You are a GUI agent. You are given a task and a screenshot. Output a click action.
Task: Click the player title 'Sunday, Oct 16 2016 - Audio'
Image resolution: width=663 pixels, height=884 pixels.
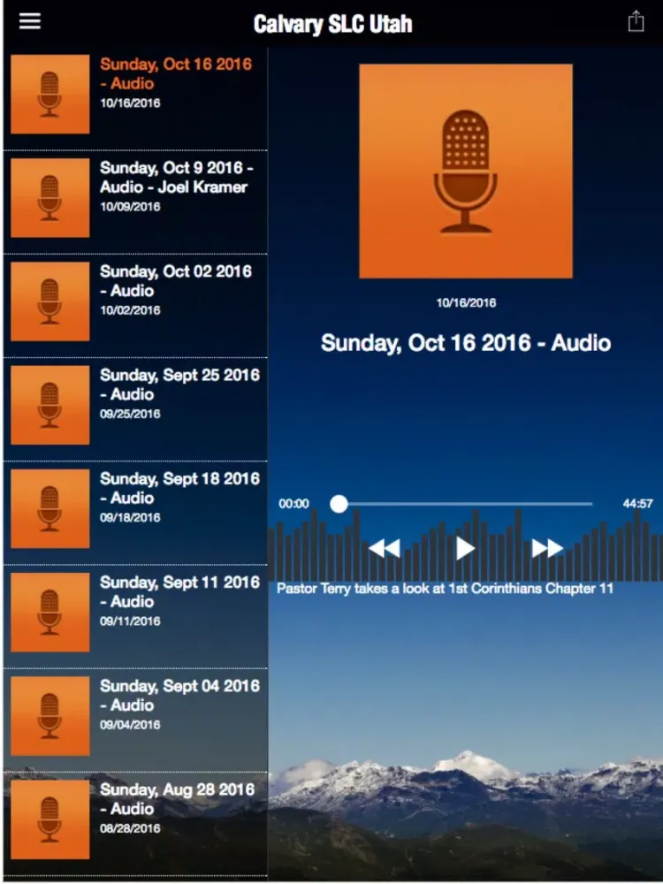click(x=466, y=343)
